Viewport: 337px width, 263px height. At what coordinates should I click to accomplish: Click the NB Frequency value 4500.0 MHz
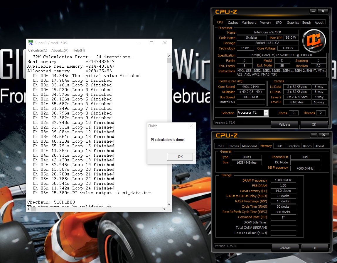pyautogui.click(x=305, y=168)
